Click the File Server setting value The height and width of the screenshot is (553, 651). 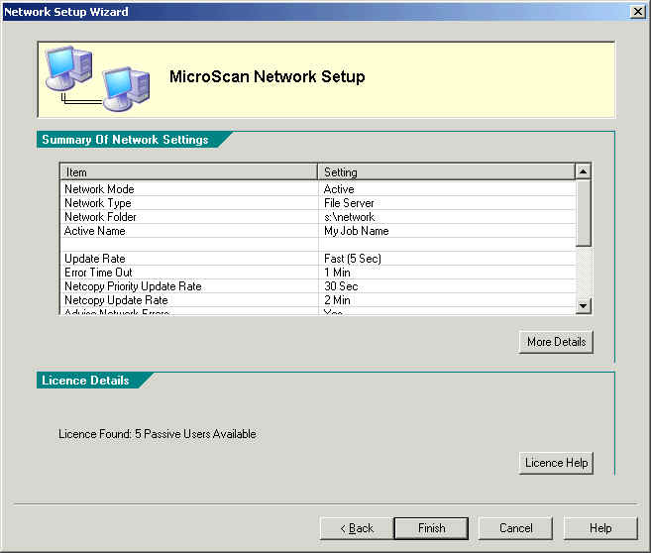coord(349,203)
